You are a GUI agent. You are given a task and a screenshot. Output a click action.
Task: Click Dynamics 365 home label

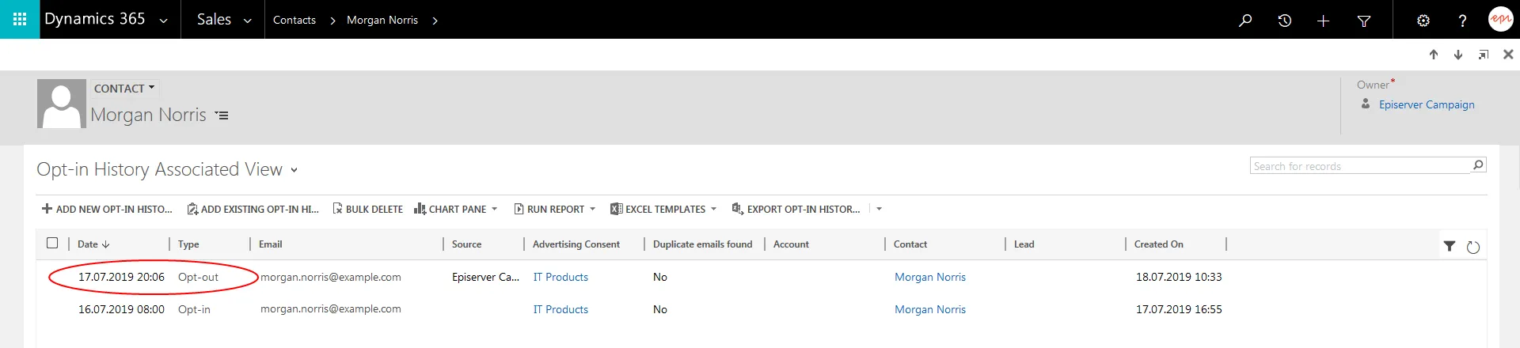(95, 19)
